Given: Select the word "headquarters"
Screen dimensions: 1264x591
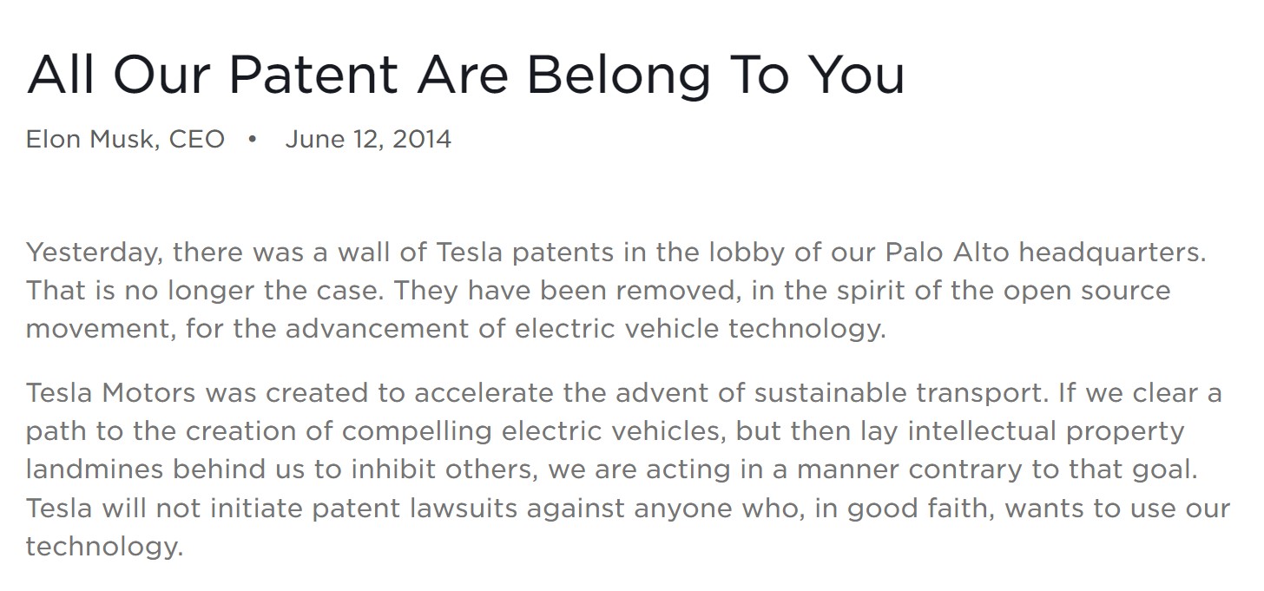Looking at the screenshot, I should pos(1112,253).
